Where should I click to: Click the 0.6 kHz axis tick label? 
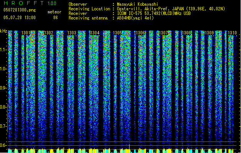point(3,145)
